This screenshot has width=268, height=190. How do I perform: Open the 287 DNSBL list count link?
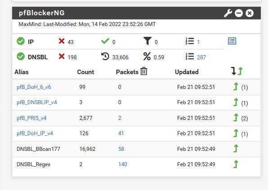pyautogui.click(x=201, y=57)
